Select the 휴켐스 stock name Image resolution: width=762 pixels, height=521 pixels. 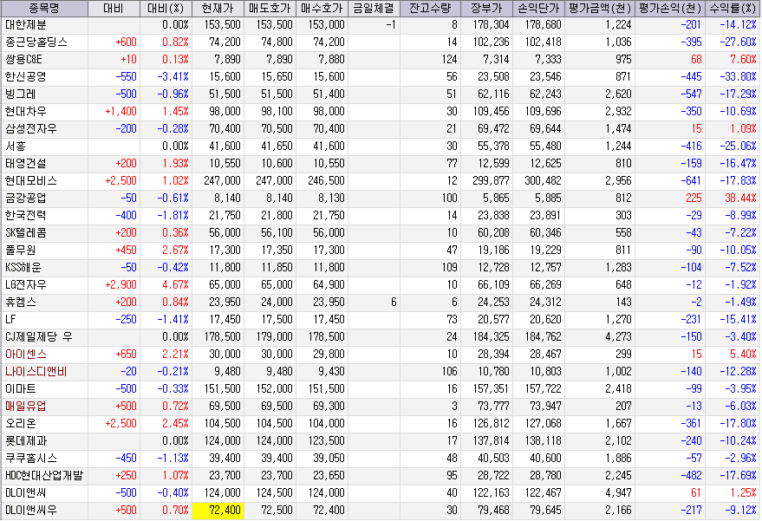[21, 303]
